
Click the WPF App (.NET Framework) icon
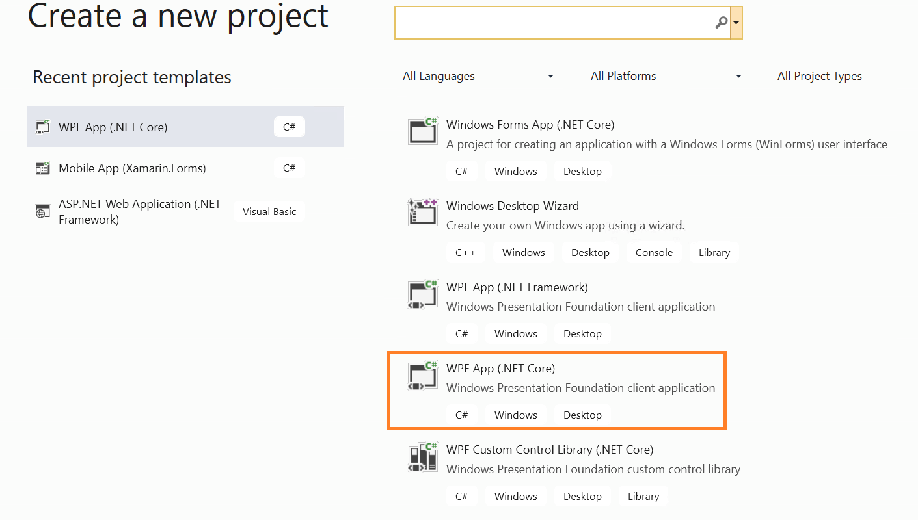[x=423, y=293]
